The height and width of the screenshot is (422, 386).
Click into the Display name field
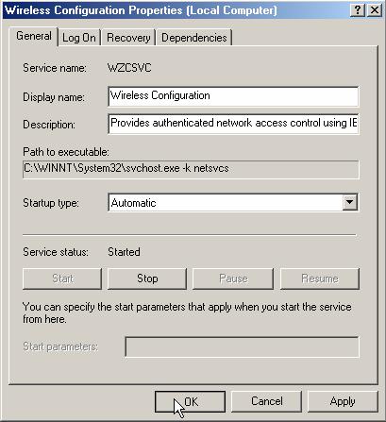233,96
